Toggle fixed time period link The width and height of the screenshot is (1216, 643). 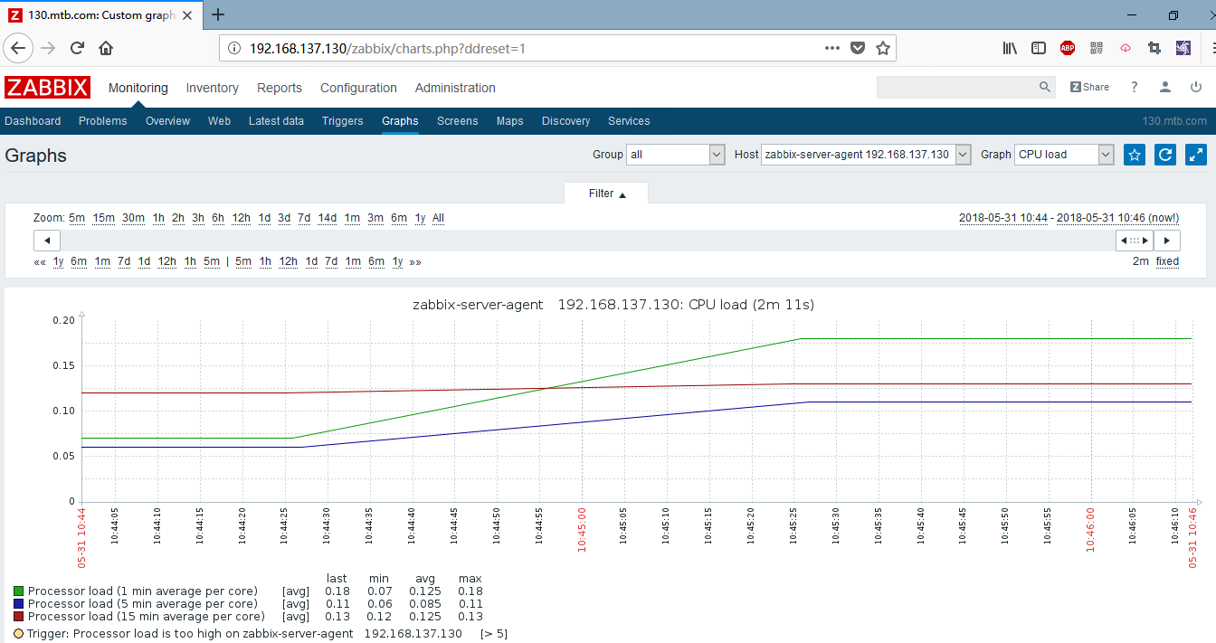[x=1167, y=261]
